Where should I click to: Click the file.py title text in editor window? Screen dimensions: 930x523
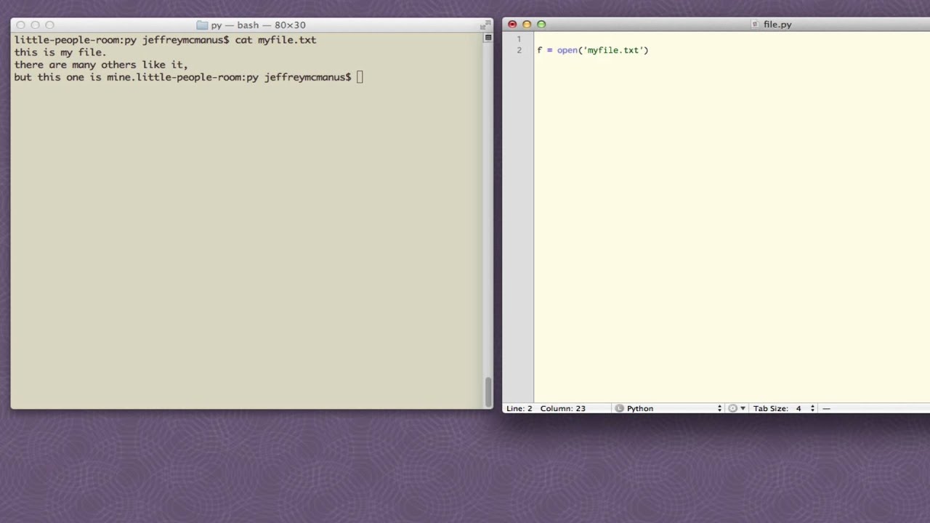click(777, 24)
